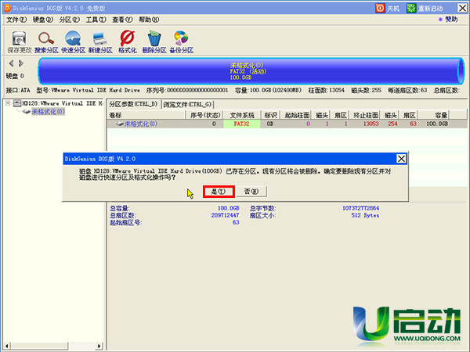Click the 卷标 column header
Viewport: 470px width, 352px height.
point(146,115)
